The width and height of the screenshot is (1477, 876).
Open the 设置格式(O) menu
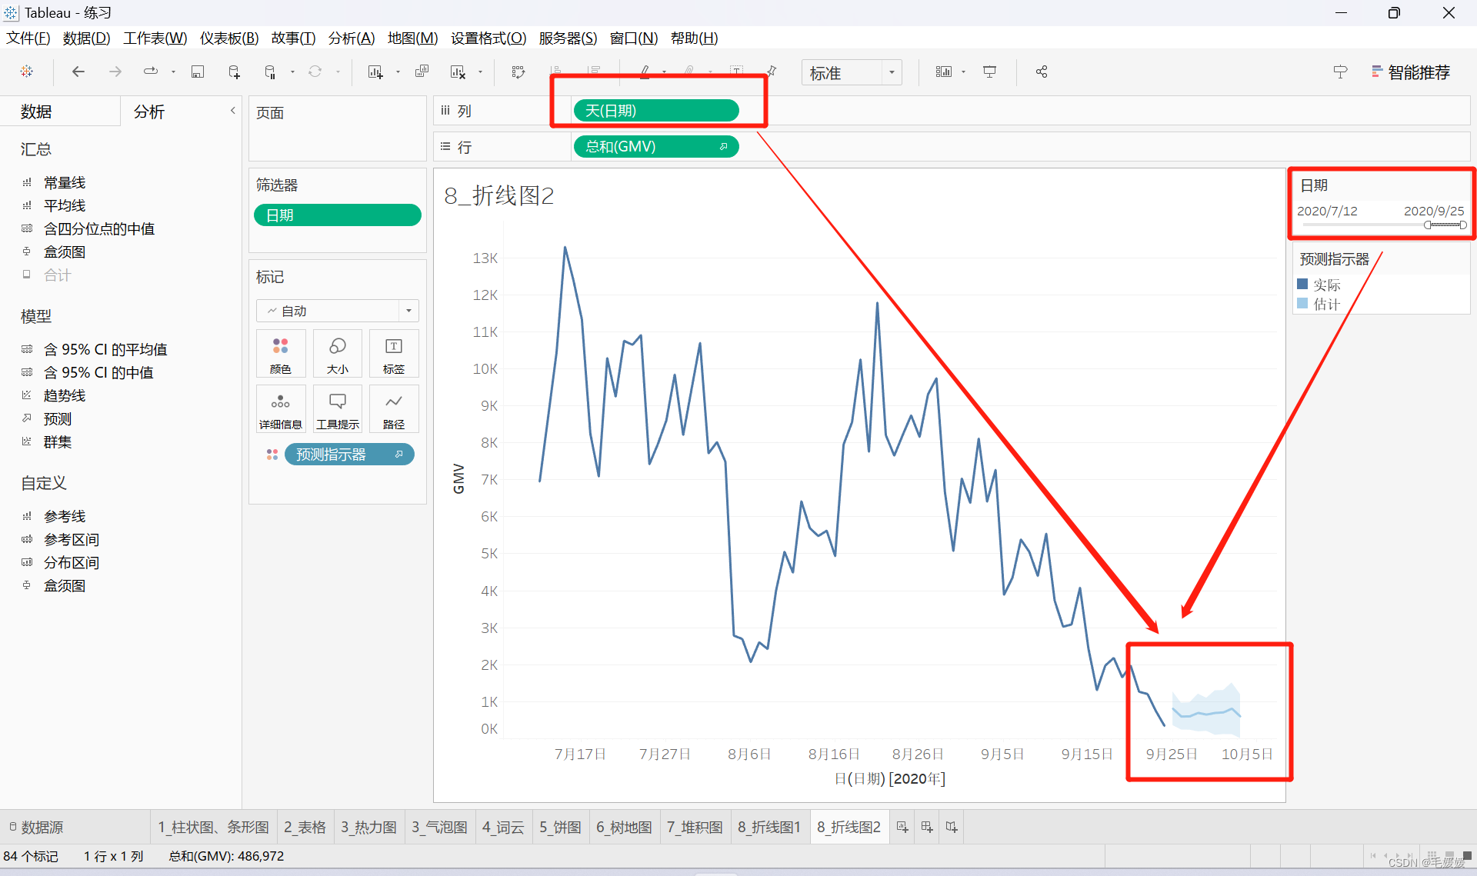click(488, 38)
